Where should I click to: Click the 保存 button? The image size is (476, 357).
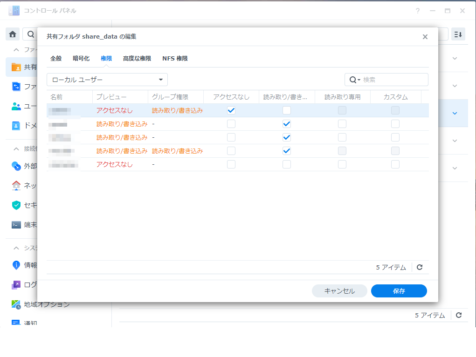[x=399, y=291]
